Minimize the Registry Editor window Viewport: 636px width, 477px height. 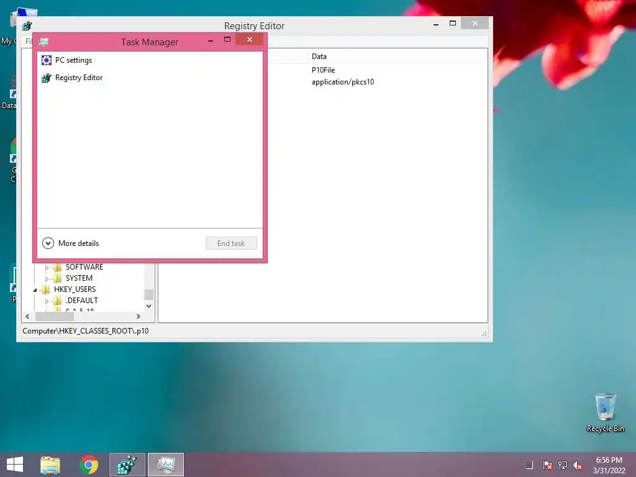[436, 24]
